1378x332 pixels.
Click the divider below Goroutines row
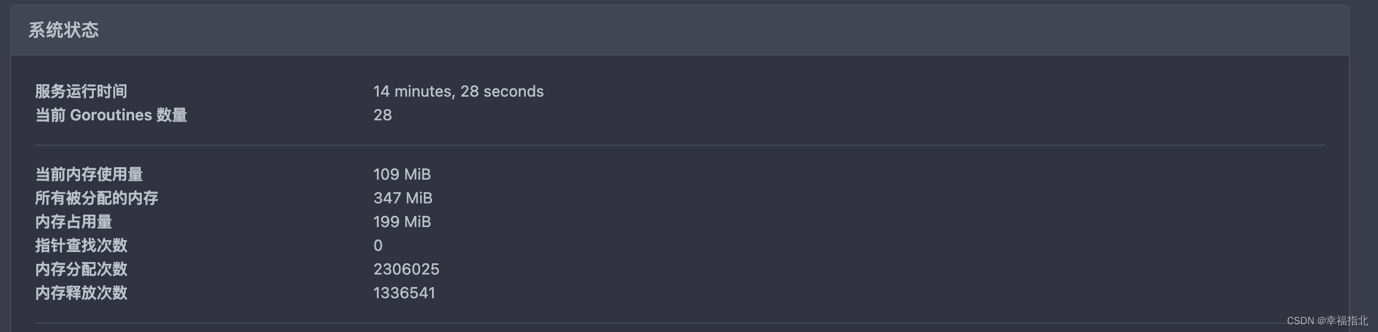click(680, 145)
